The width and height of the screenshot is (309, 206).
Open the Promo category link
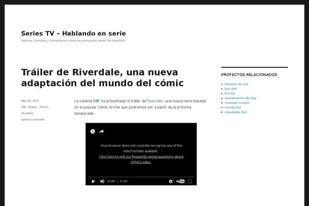tap(44, 107)
